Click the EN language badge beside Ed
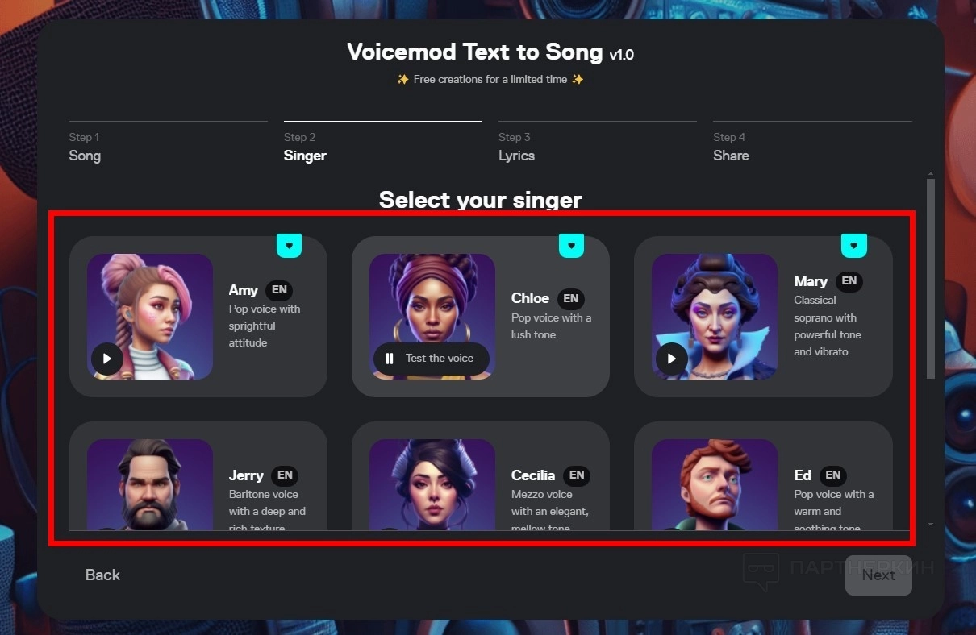This screenshot has width=976, height=635. 833,475
